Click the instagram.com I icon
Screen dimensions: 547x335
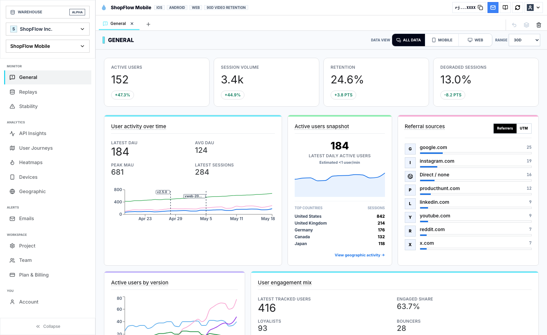tap(410, 163)
